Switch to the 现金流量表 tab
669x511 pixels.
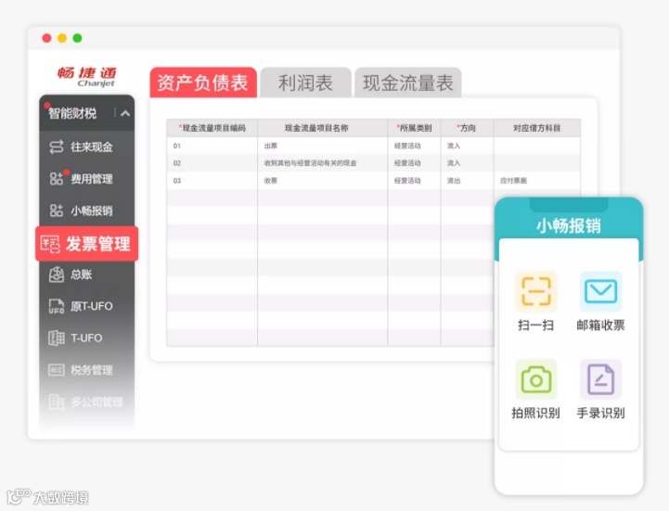(408, 83)
